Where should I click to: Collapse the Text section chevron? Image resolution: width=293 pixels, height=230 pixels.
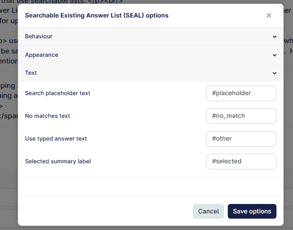tap(275, 73)
